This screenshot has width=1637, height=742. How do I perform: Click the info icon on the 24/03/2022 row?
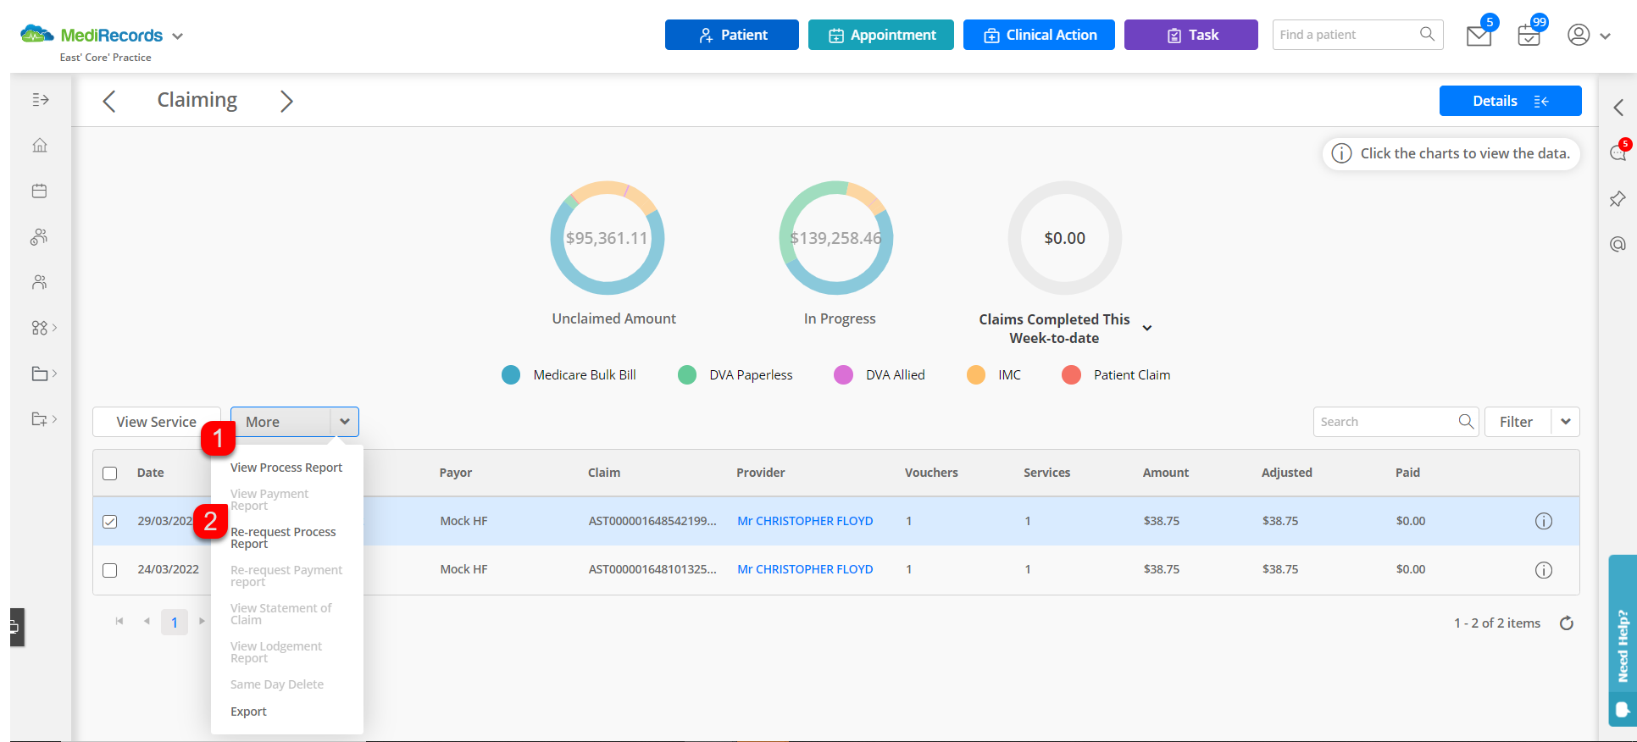(x=1544, y=570)
